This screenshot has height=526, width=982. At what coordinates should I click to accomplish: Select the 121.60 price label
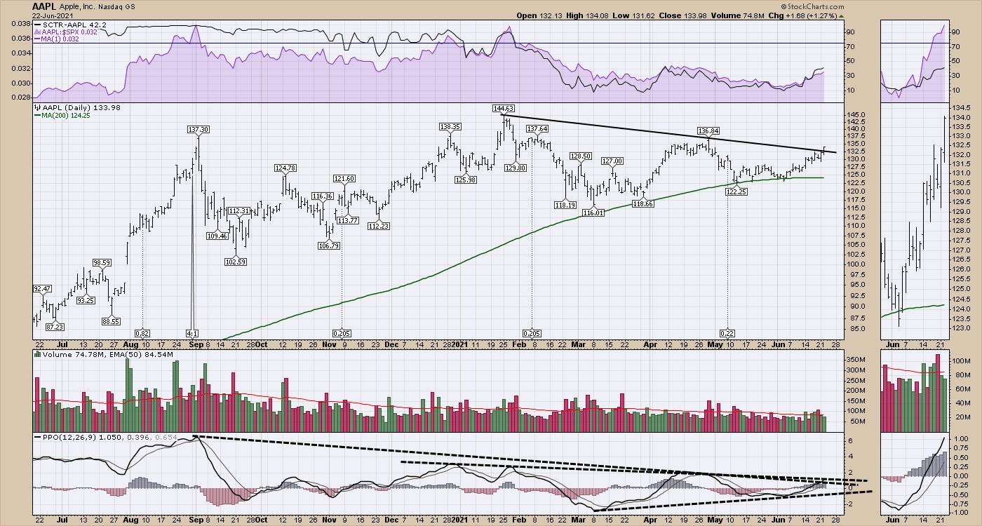pyautogui.click(x=344, y=179)
